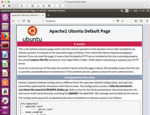Go forward one page in Firefox
This screenshot has height=115, width=150.
pyautogui.click(x=19, y=21)
